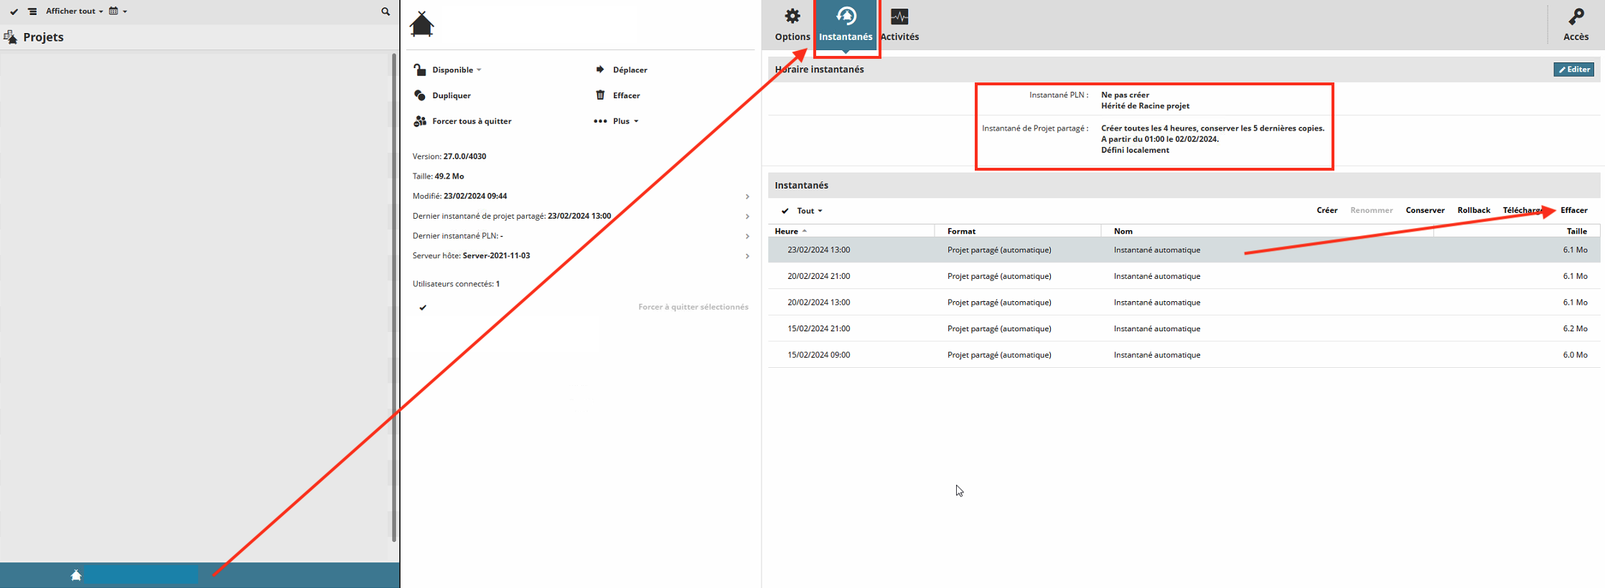The image size is (1605, 588).
Task: Switch to the Activités tab
Action: point(899,24)
